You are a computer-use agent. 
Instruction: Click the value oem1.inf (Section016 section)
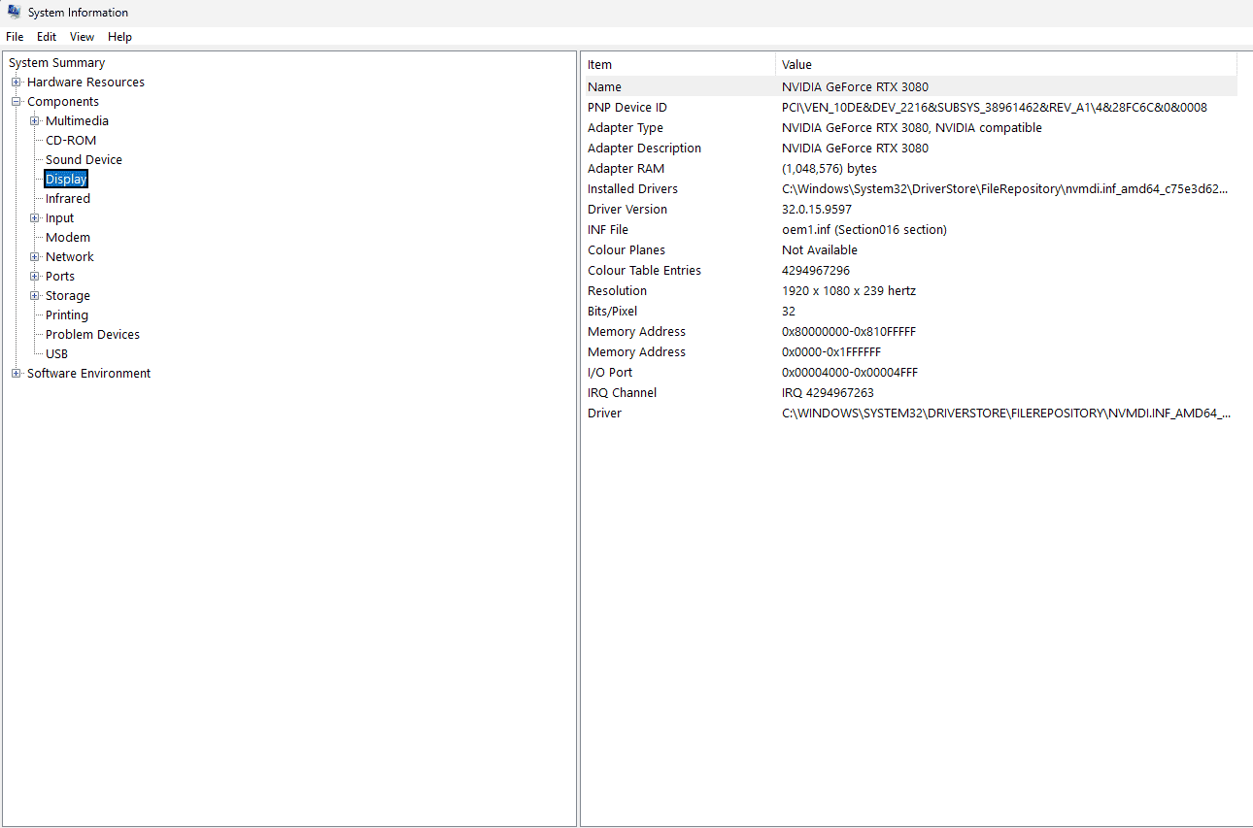pos(864,230)
